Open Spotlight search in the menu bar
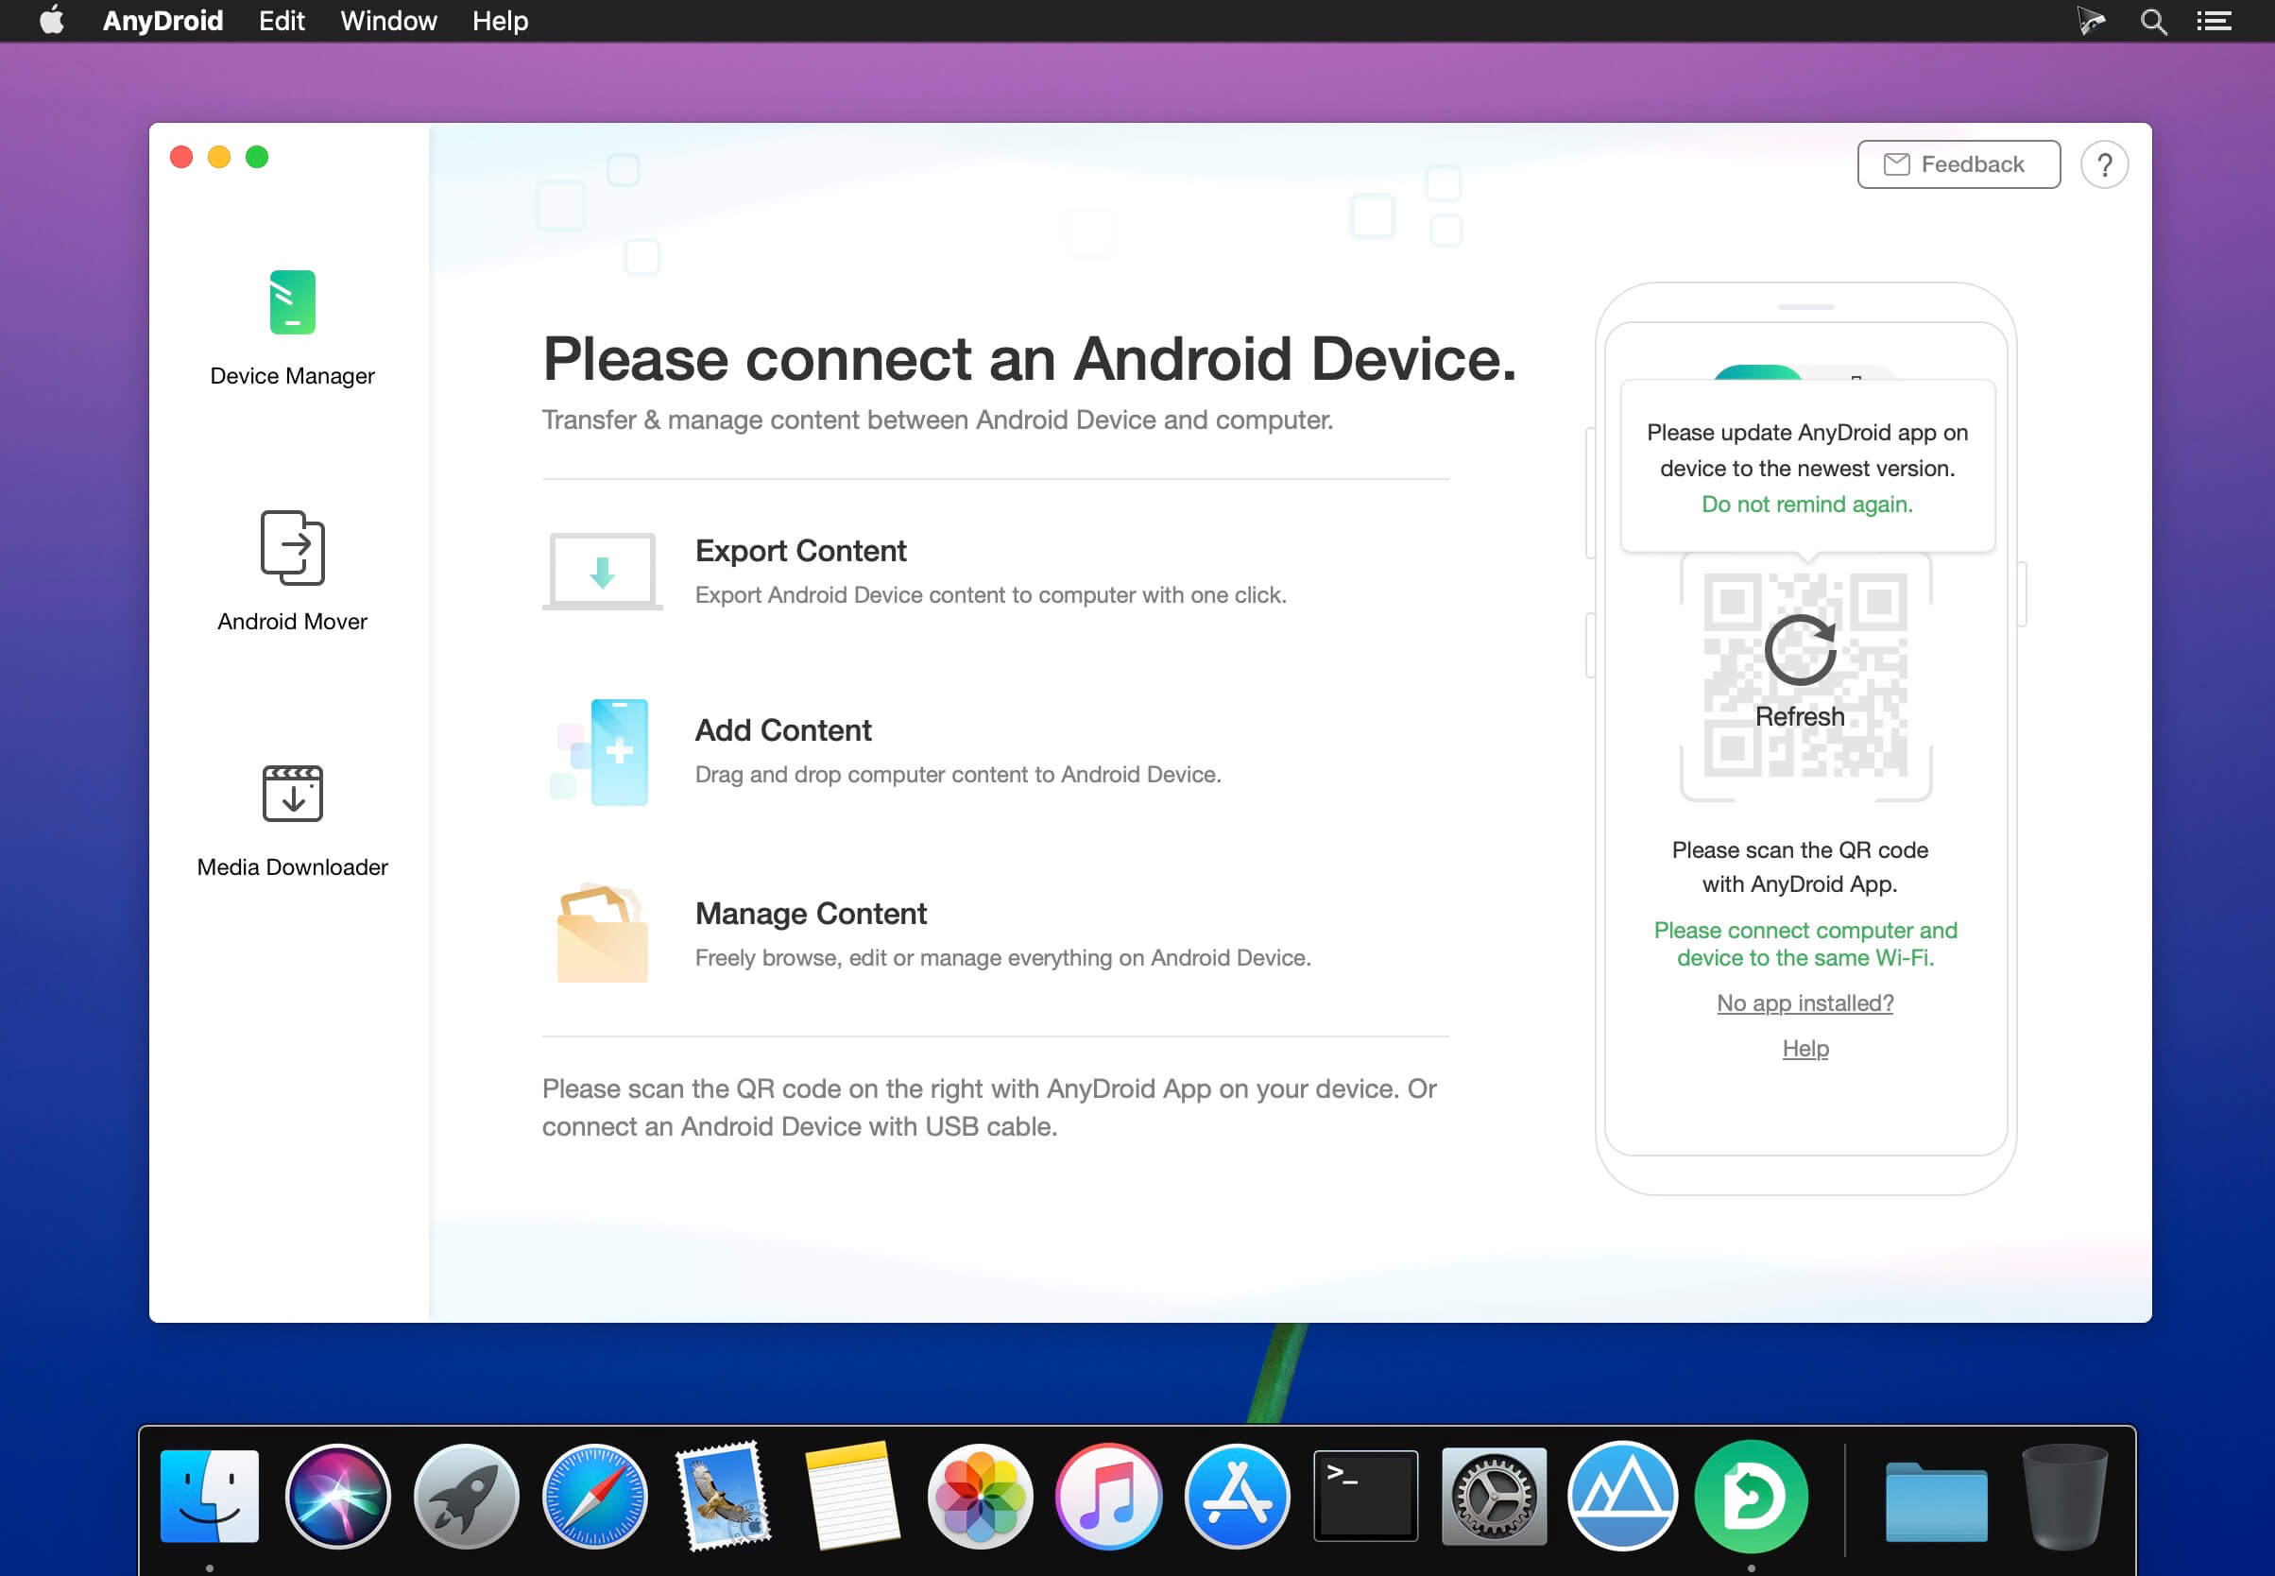 pyautogui.click(x=2152, y=21)
